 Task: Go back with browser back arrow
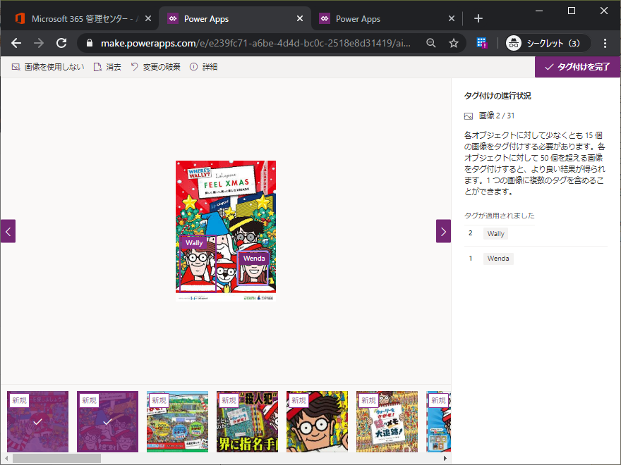pyautogui.click(x=16, y=43)
